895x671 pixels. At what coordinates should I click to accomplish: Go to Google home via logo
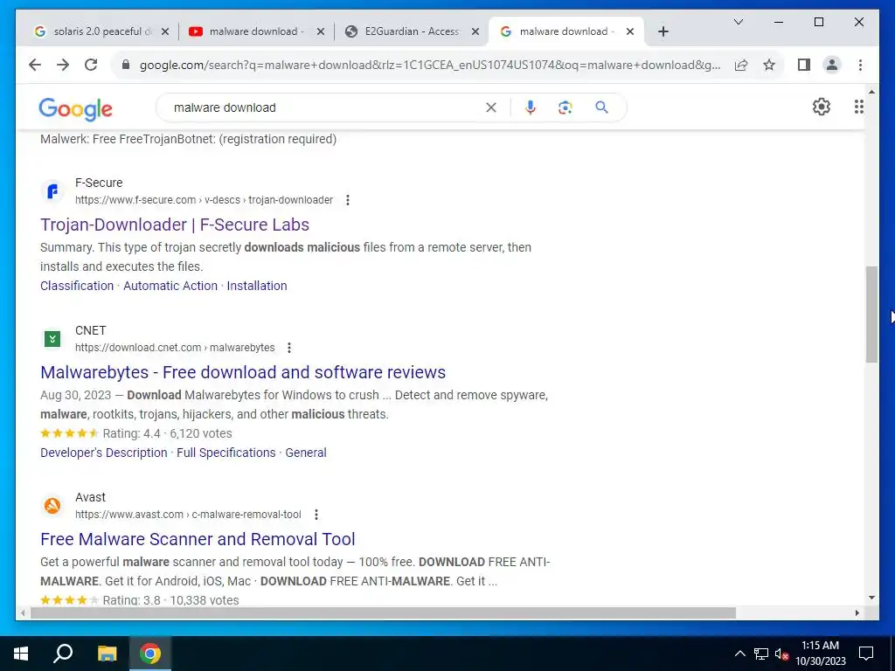pos(75,108)
